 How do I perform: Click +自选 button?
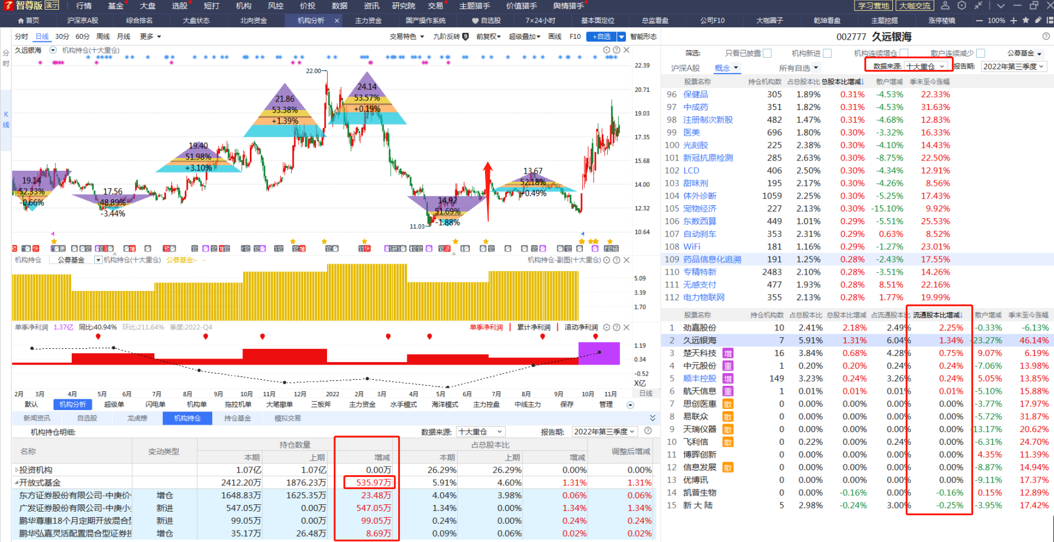(602, 36)
